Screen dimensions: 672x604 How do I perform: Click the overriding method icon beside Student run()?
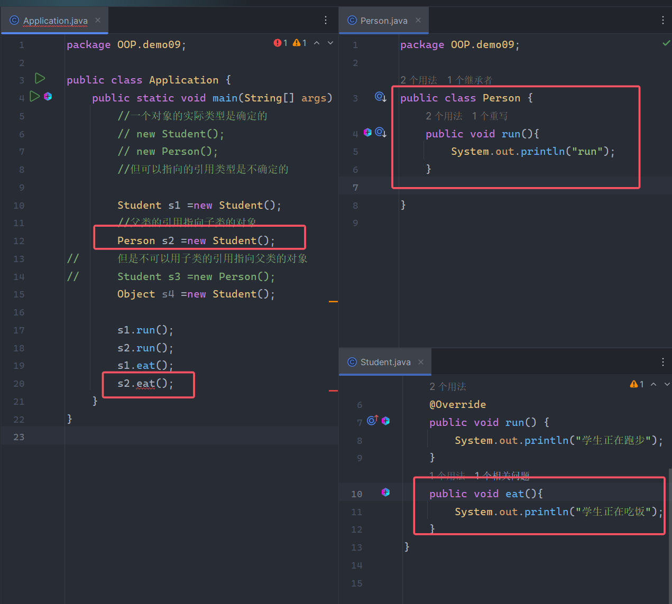click(x=372, y=420)
